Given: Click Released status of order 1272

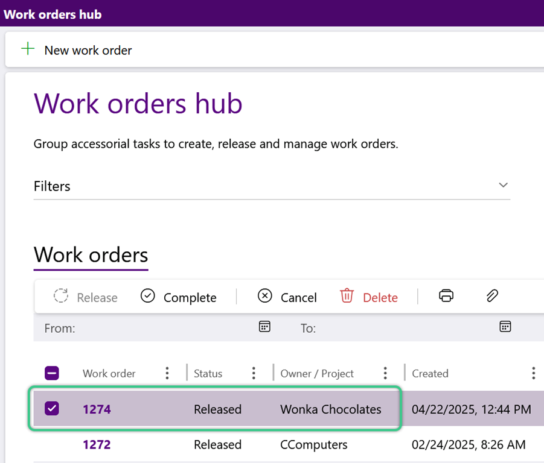Looking at the screenshot, I should (x=217, y=445).
